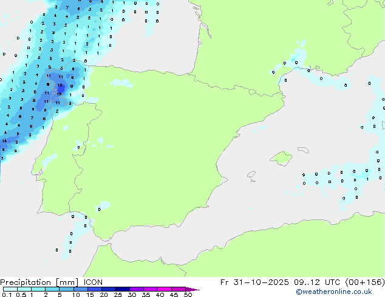Select the 40–45 mm magenta legend box
The width and height of the screenshot is (385, 297).
click(x=165, y=289)
